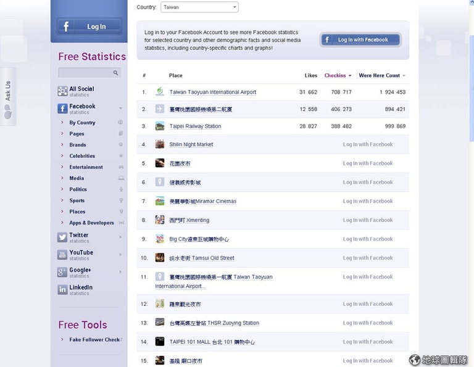Click the globe icon beside By Country
474x367 pixels.
[120, 122]
